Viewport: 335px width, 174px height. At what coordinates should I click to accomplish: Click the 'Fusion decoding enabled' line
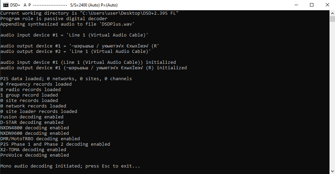[x=32, y=117]
